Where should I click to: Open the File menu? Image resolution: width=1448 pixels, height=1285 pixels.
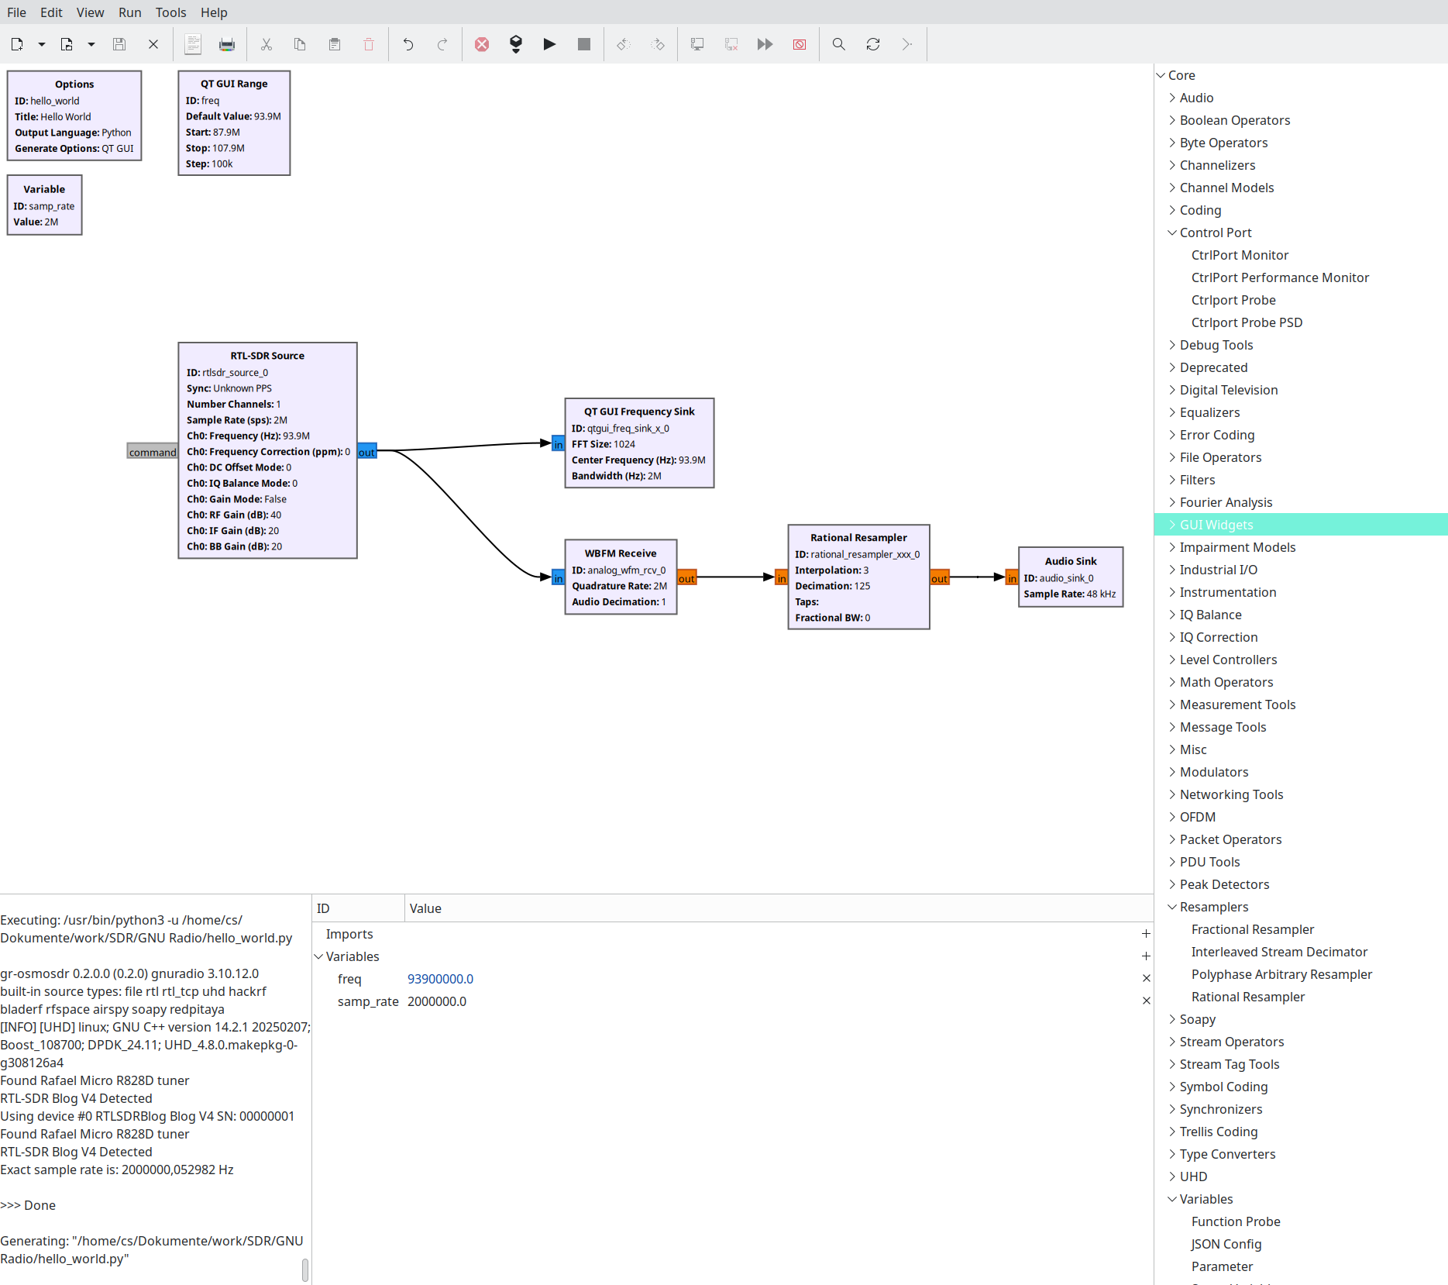tap(16, 12)
